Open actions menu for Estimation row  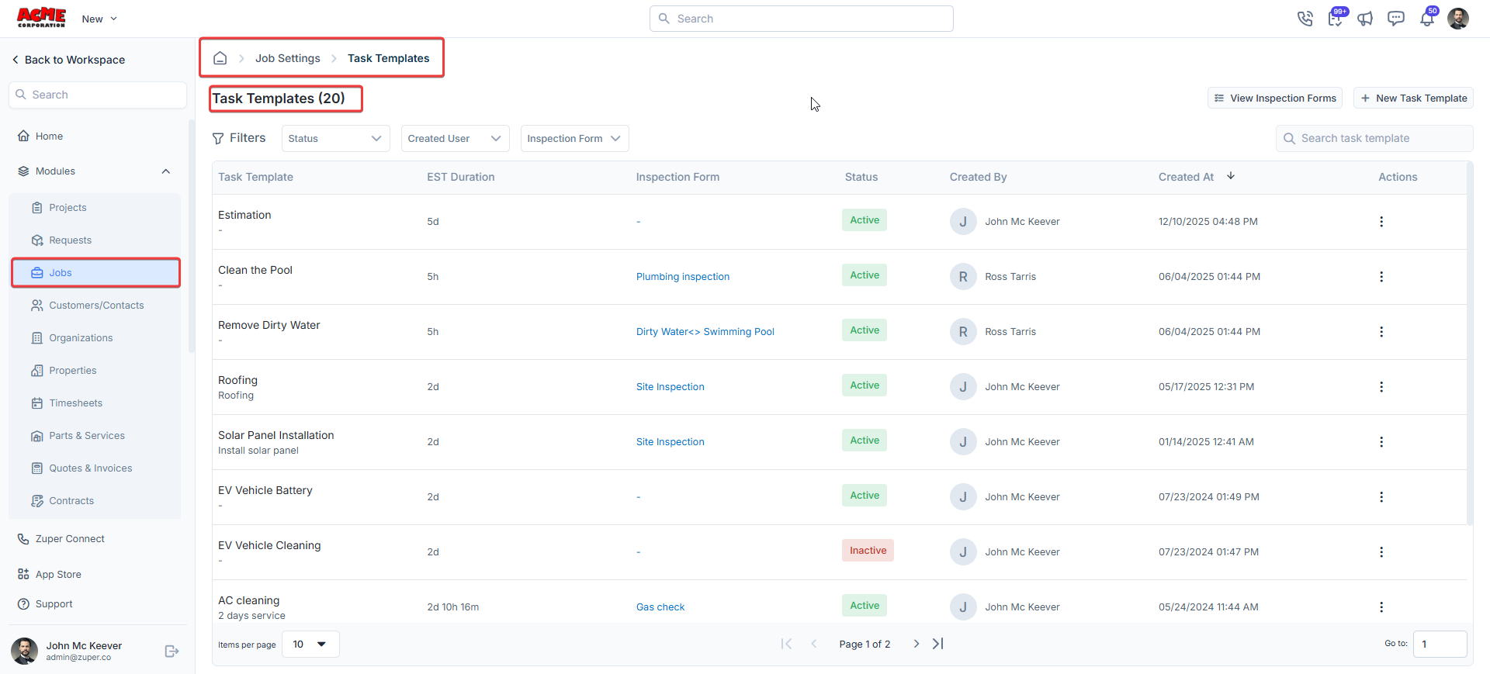pos(1381,222)
